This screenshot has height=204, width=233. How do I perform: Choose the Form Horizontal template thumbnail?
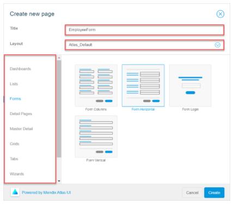tap(143, 86)
